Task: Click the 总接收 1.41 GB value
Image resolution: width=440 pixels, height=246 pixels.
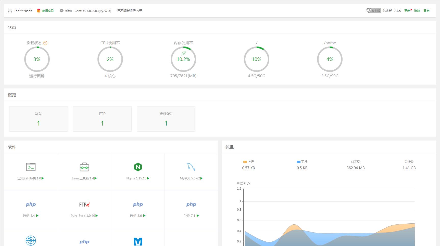Action: coord(409,168)
